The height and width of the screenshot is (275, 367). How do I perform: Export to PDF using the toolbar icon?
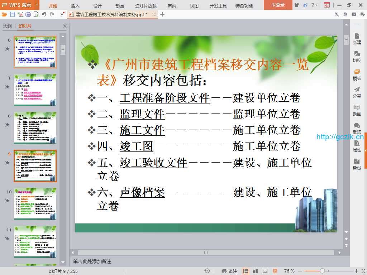[20, 14]
